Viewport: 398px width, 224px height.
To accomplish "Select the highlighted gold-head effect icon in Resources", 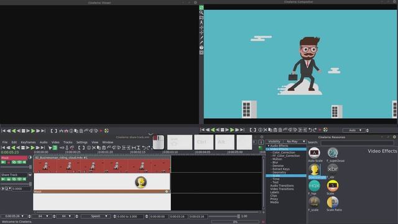I will [x=314, y=169].
